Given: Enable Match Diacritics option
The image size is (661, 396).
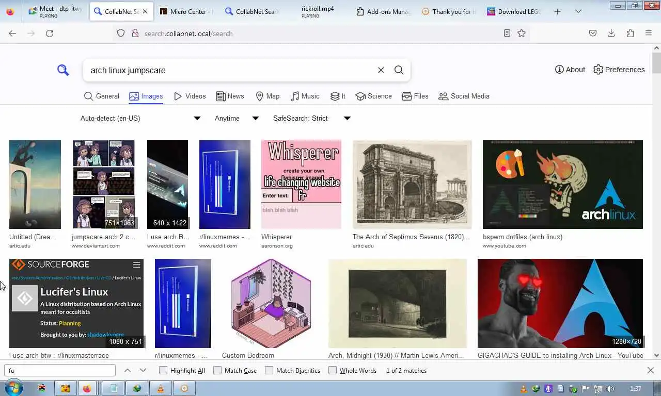Looking at the screenshot, I should click(269, 370).
